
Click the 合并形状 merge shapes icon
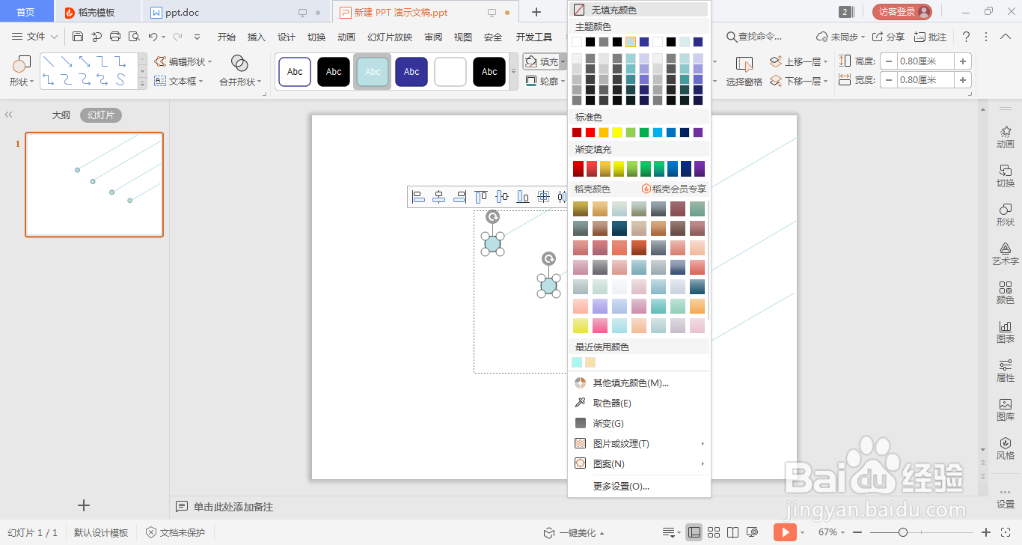[239, 64]
